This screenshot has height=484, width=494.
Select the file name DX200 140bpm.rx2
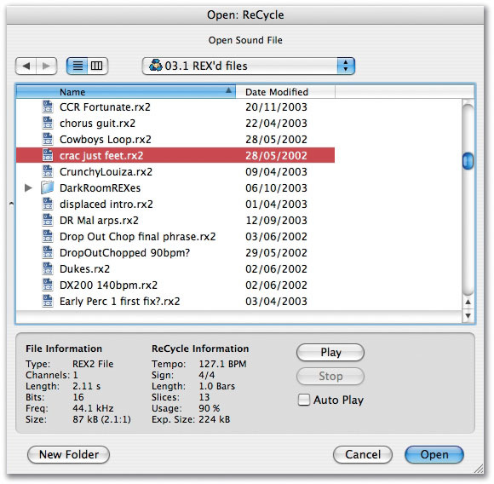pos(108,285)
